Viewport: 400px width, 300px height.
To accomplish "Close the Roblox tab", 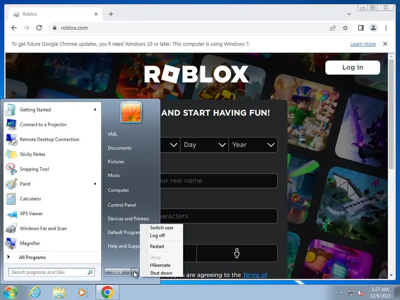I will click(x=96, y=14).
